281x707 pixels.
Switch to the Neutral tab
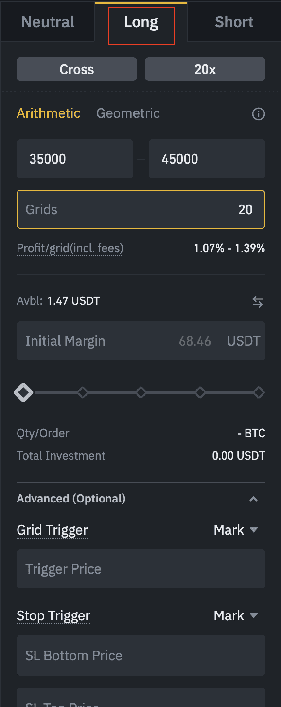48,22
